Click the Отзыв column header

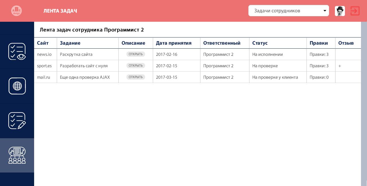pyautogui.click(x=346, y=43)
